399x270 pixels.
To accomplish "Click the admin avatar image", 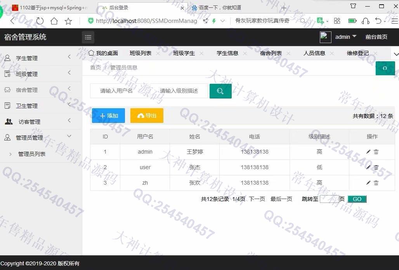I will pyautogui.click(x=326, y=37).
